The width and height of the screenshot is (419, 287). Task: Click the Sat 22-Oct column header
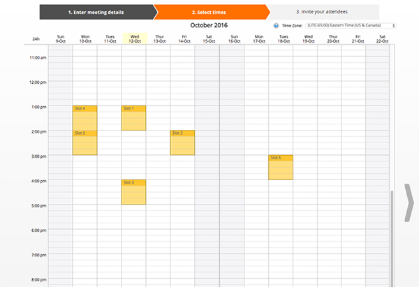383,38
